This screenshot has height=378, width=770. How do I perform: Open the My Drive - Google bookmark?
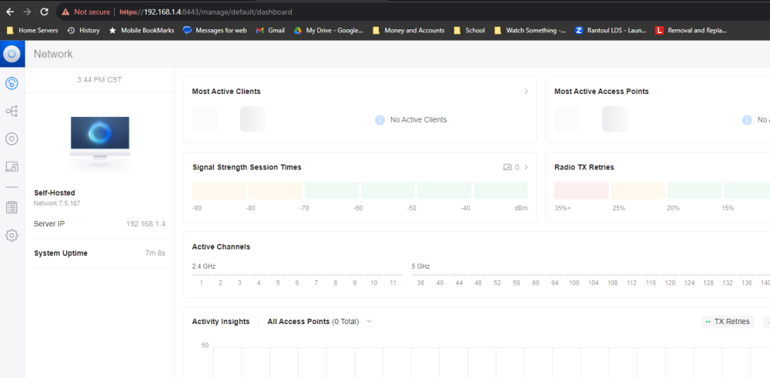[x=329, y=31]
